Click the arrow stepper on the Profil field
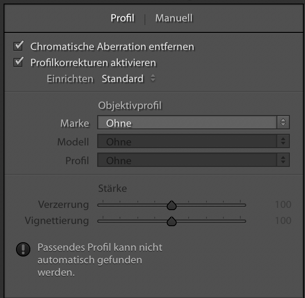 (283, 160)
